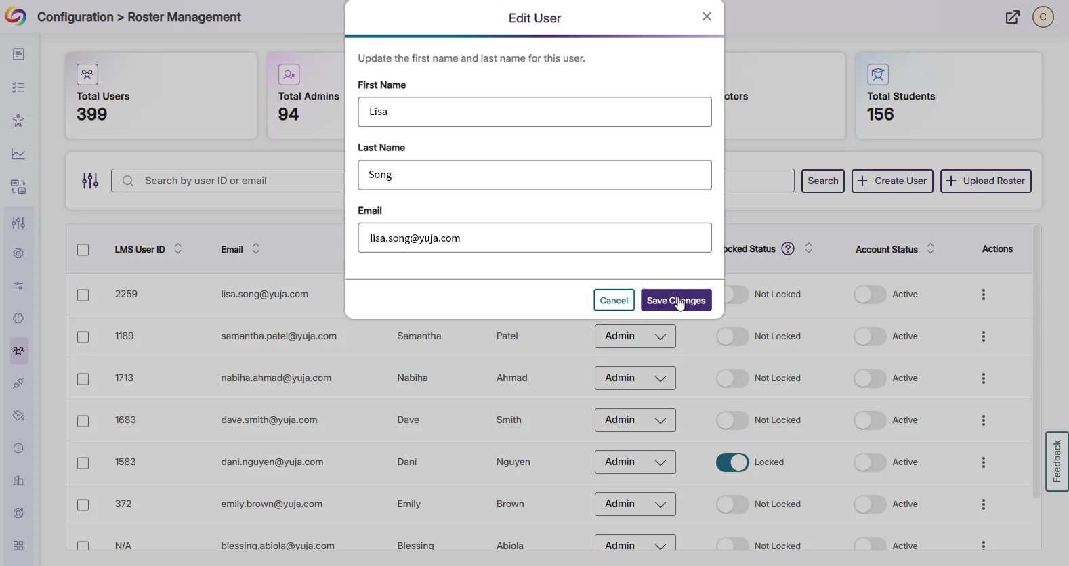The image size is (1069, 566).
Task: Open actions menu for samantha.patel row
Action: tap(983, 336)
